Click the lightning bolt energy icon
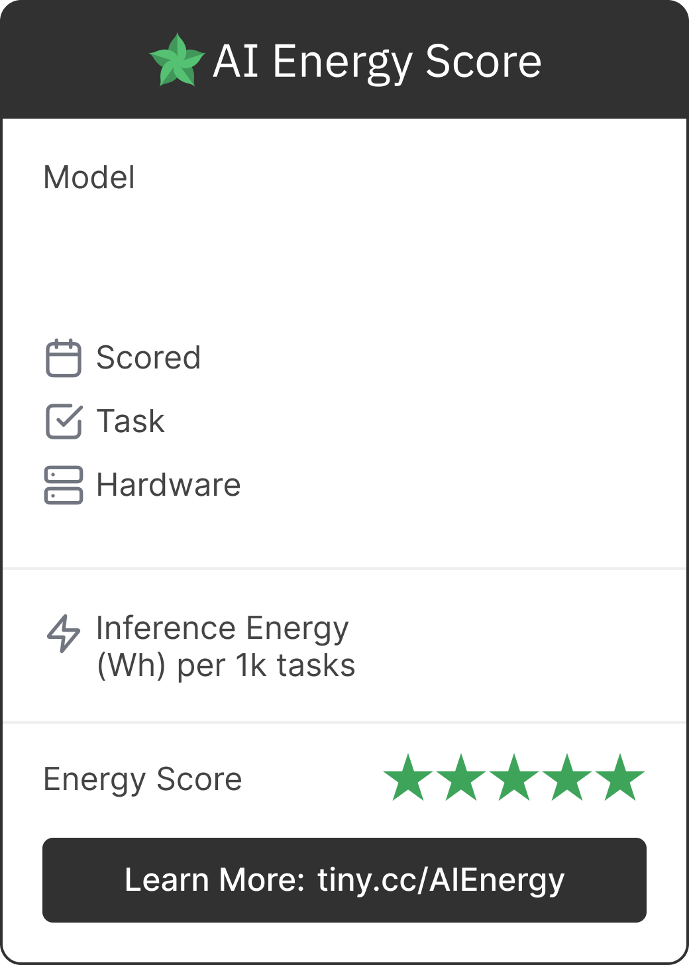 [x=64, y=634]
